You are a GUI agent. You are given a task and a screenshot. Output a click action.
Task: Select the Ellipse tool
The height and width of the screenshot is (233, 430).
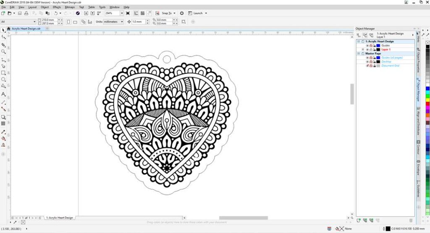pyautogui.click(x=3, y=79)
